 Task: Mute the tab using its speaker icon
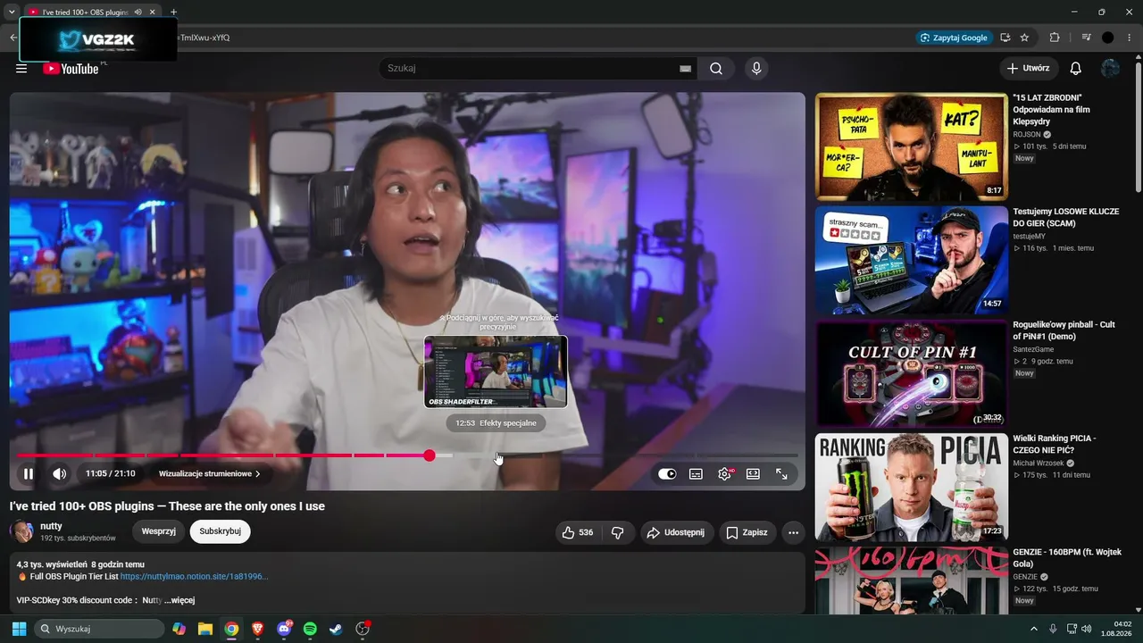(x=138, y=13)
